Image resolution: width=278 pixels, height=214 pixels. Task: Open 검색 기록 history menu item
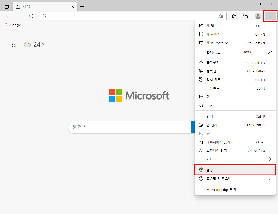click(x=235, y=80)
